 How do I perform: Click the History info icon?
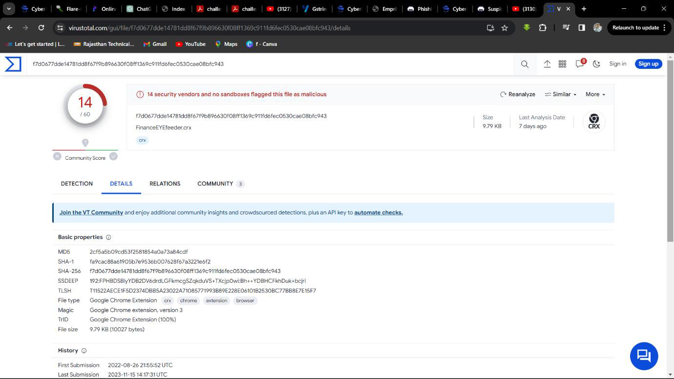point(84,351)
